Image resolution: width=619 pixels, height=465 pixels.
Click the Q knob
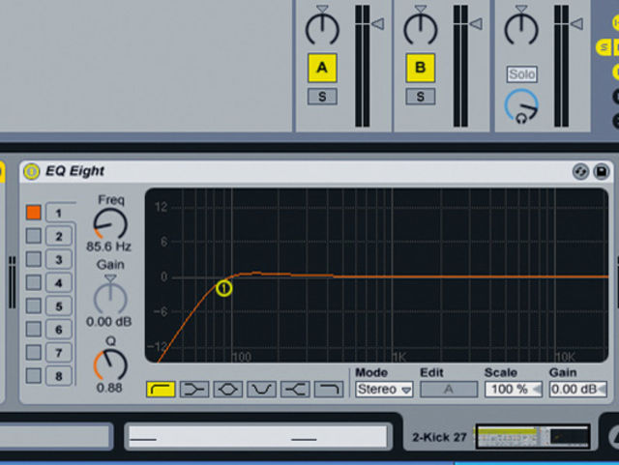[110, 364]
